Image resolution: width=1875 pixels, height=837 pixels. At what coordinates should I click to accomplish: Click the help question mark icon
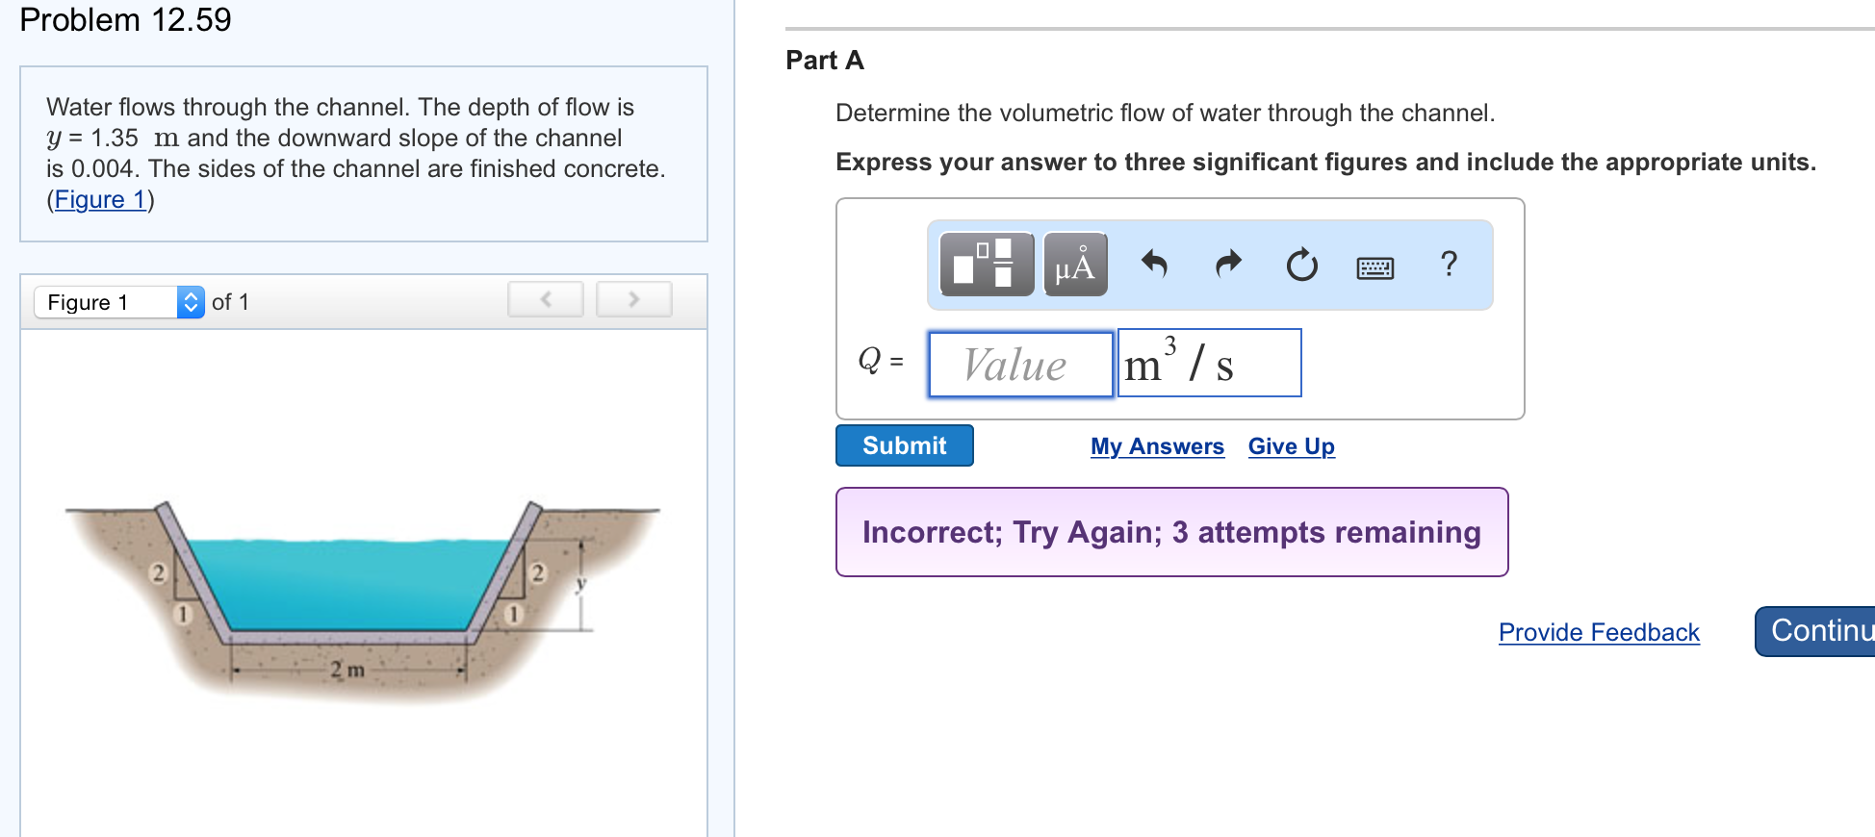pyautogui.click(x=1448, y=264)
